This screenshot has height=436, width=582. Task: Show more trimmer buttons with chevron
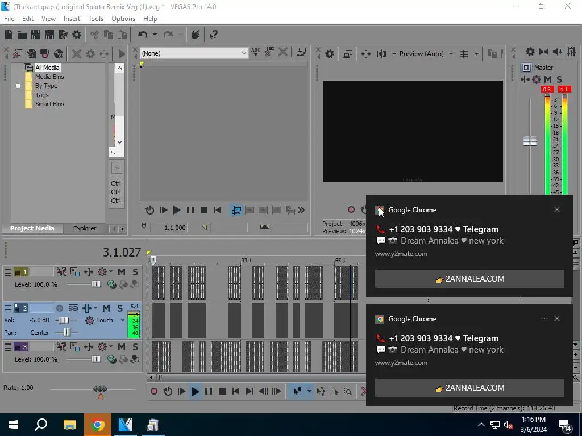pyautogui.click(x=301, y=210)
